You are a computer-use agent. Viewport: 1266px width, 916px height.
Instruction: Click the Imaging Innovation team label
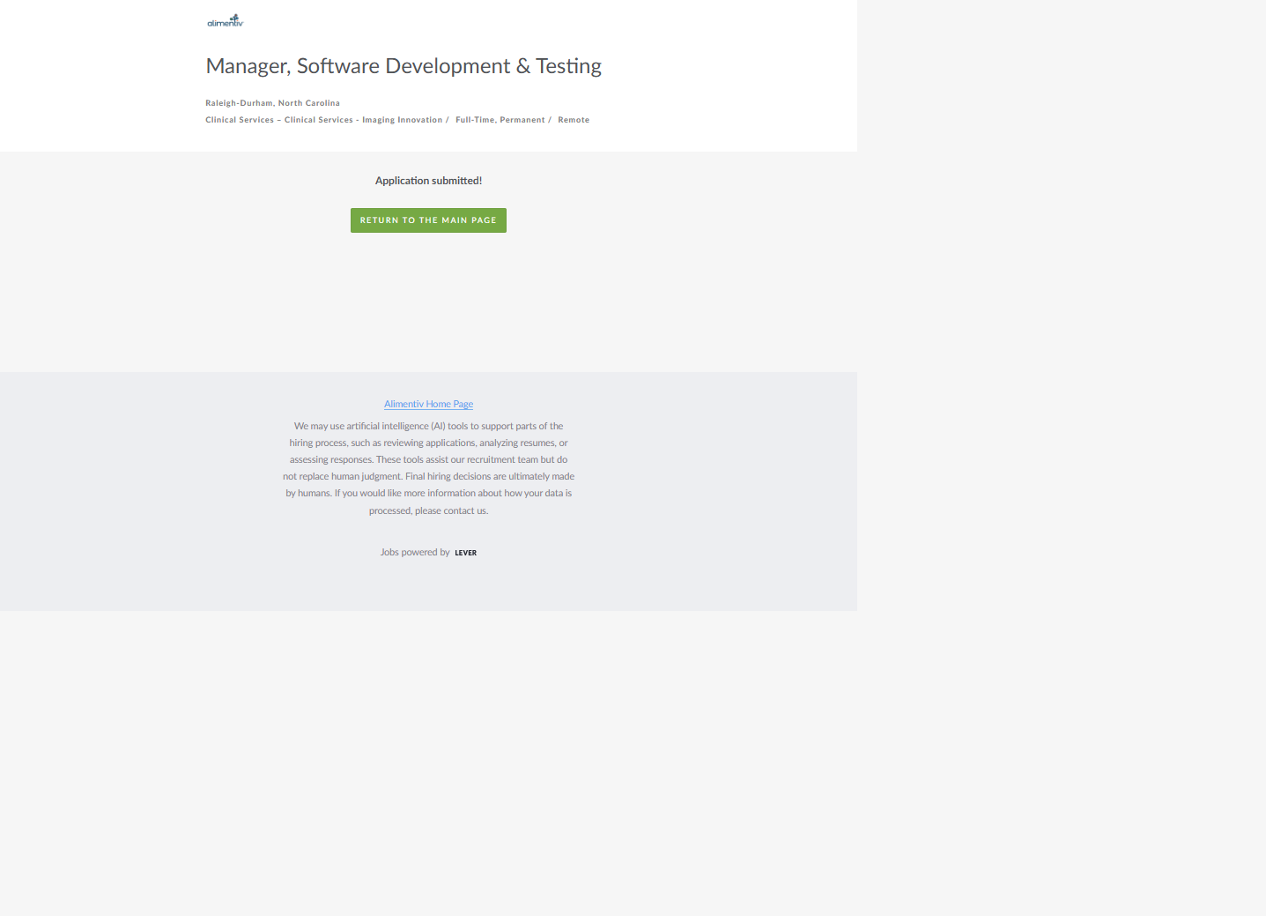(402, 120)
